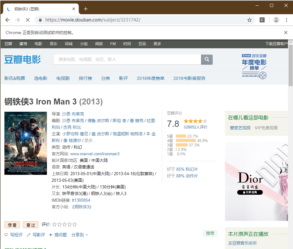Open the Chrome profile avatar icon

[x=276, y=20]
